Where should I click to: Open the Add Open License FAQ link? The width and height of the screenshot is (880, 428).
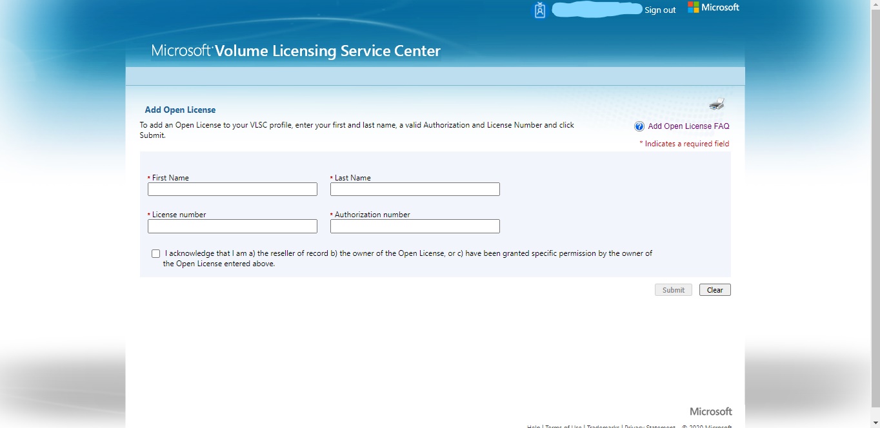pos(688,126)
